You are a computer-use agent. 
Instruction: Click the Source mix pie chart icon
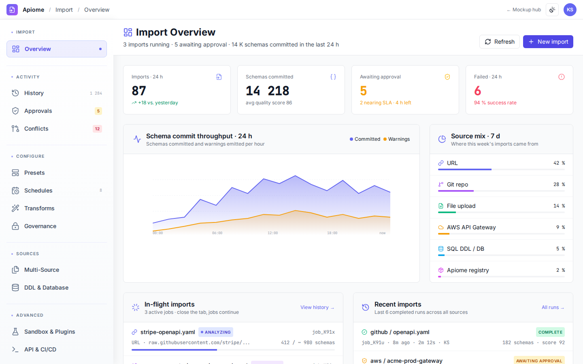442,139
